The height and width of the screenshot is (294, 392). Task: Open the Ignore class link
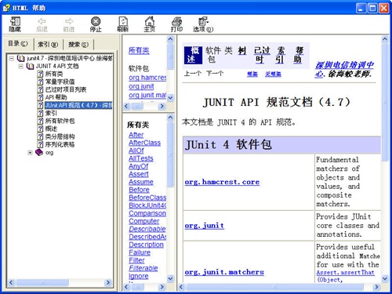point(139,276)
